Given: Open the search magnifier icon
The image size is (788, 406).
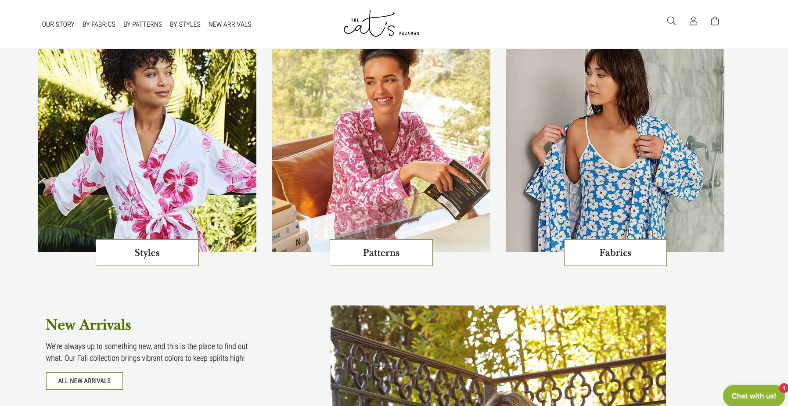Looking at the screenshot, I should [x=671, y=21].
